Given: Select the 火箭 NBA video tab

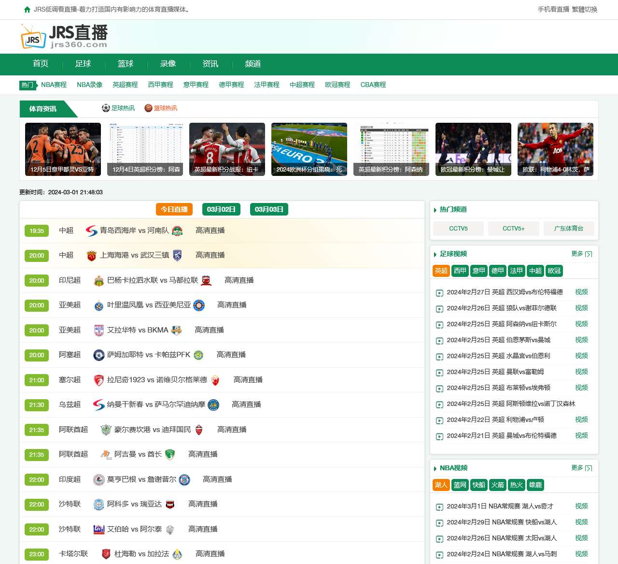Looking at the screenshot, I should (498, 485).
